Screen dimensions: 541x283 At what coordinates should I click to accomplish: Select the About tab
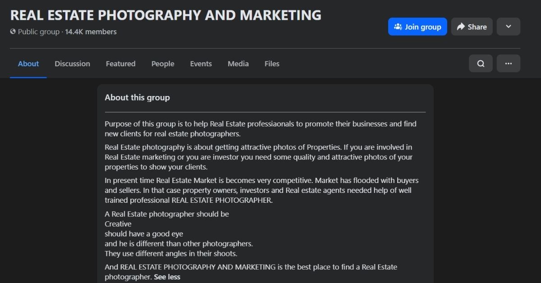click(28, 64)
